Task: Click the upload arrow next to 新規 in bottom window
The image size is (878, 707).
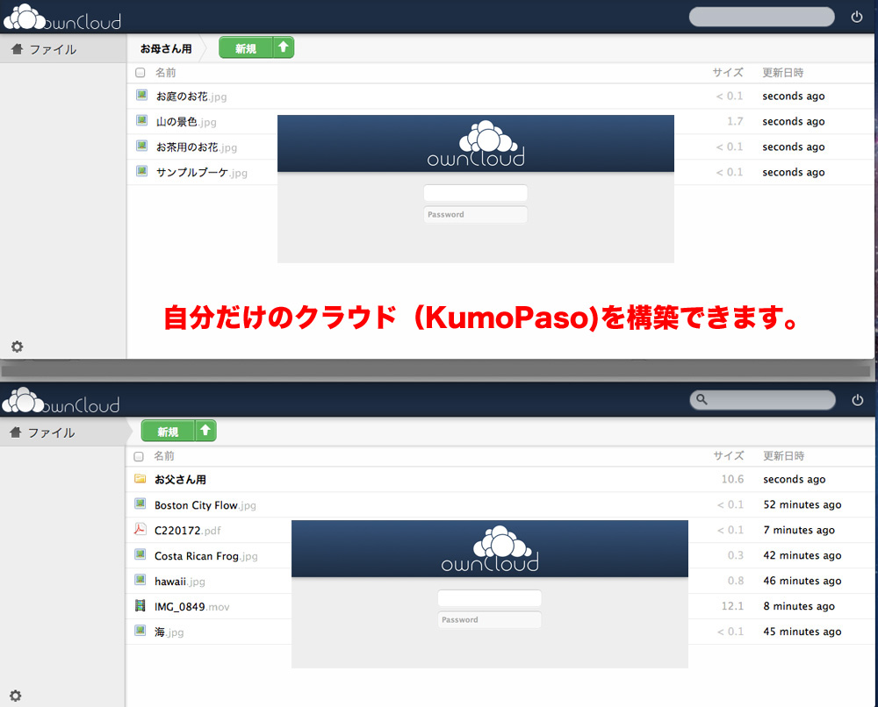Action: tap(205, 431)
